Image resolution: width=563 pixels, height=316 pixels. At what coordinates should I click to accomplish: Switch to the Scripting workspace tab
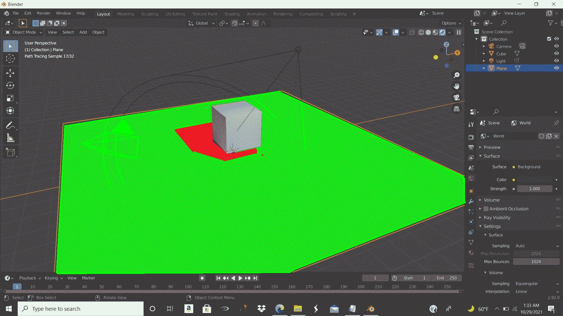tap(338, 14)
